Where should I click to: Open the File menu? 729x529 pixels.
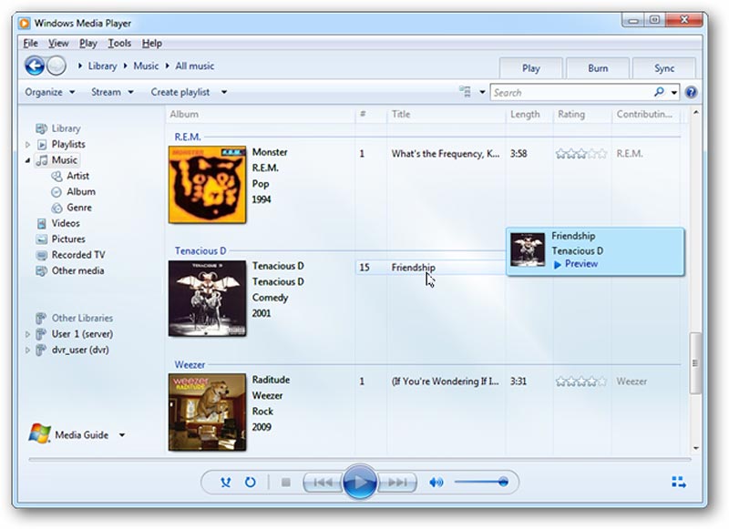[x=30, y=43]
